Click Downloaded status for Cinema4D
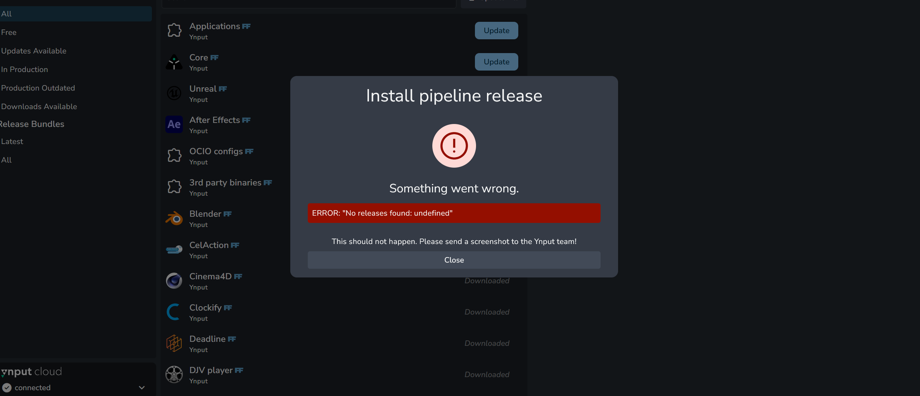920x396 pixels. (487, 281)
